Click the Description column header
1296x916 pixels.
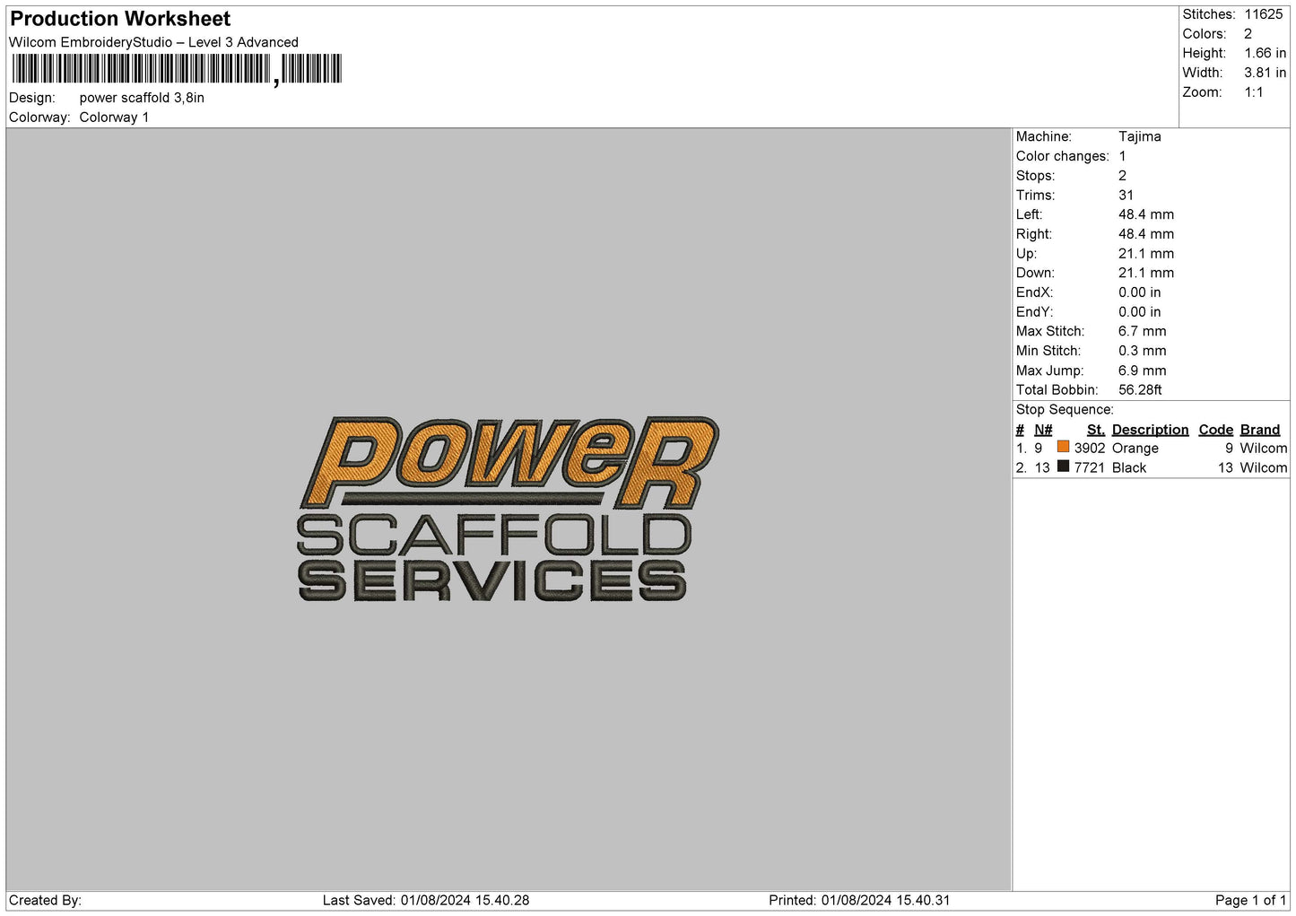tap(1150, 430)
